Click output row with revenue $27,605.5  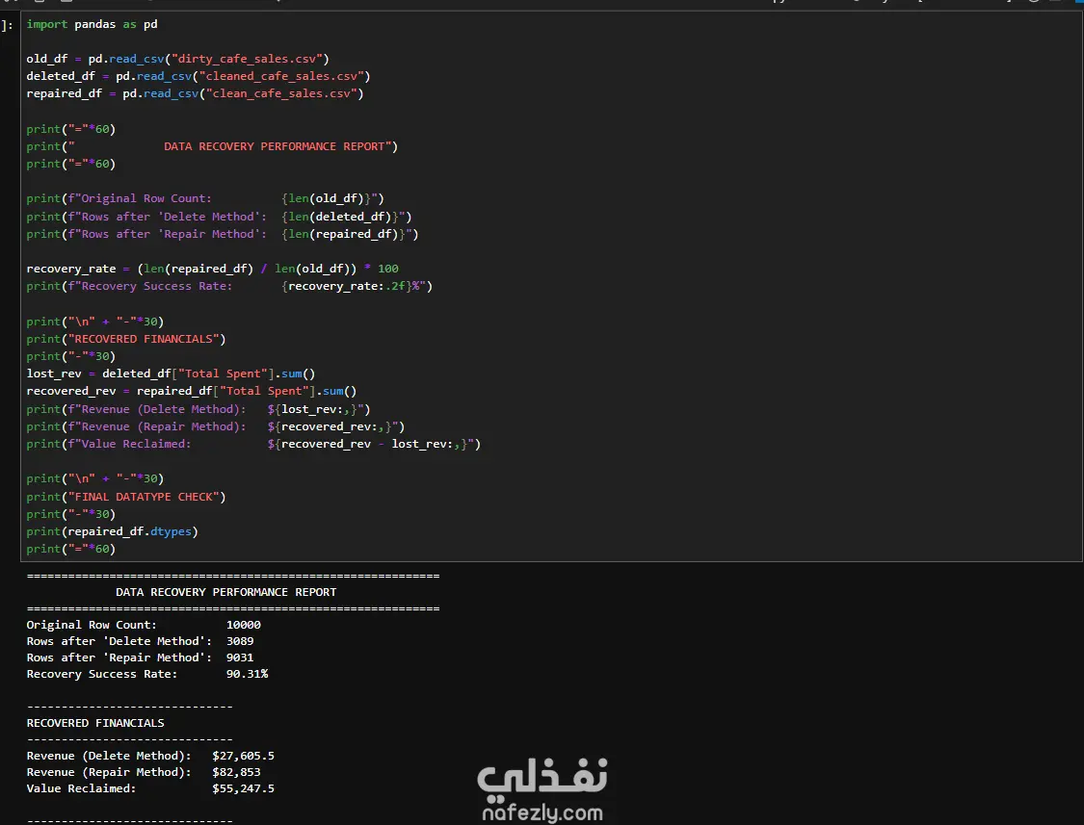[x=150, y=756]
